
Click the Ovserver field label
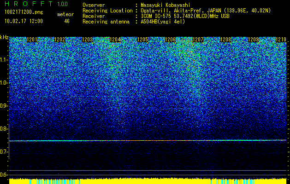point(94,6)
